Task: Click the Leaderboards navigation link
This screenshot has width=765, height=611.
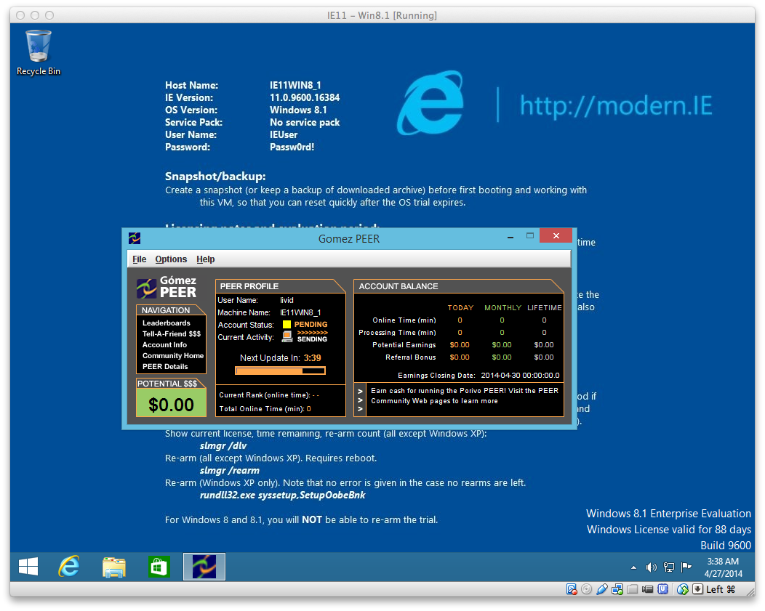Action: [167, 323]
